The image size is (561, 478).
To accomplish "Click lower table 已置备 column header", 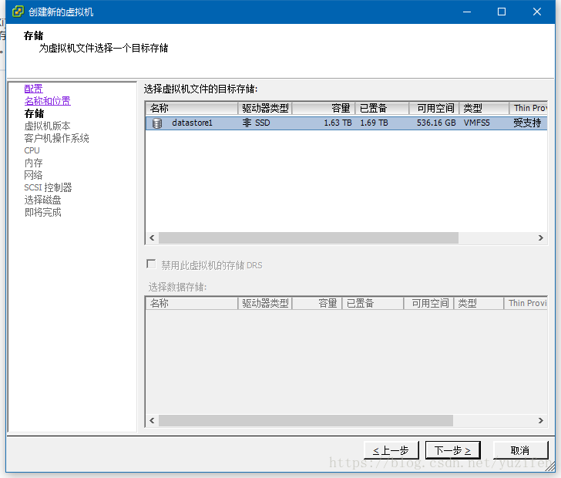I will pyautogui.click(x=373, y=303).
